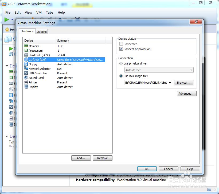Open the View menu
This screenshot has width=219, height=194.
coord(28,13)
